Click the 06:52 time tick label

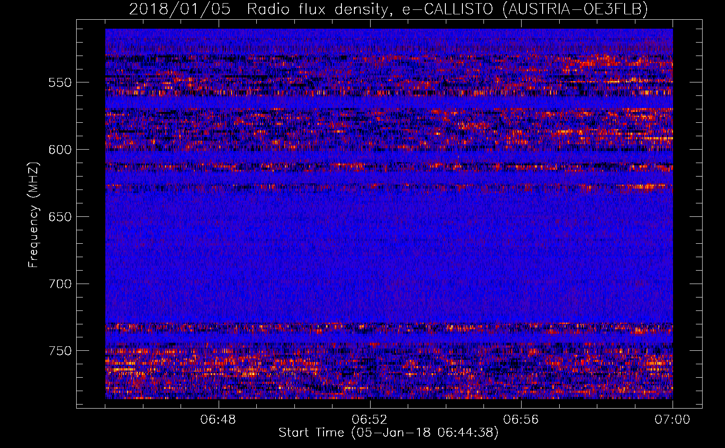[370, 420]
